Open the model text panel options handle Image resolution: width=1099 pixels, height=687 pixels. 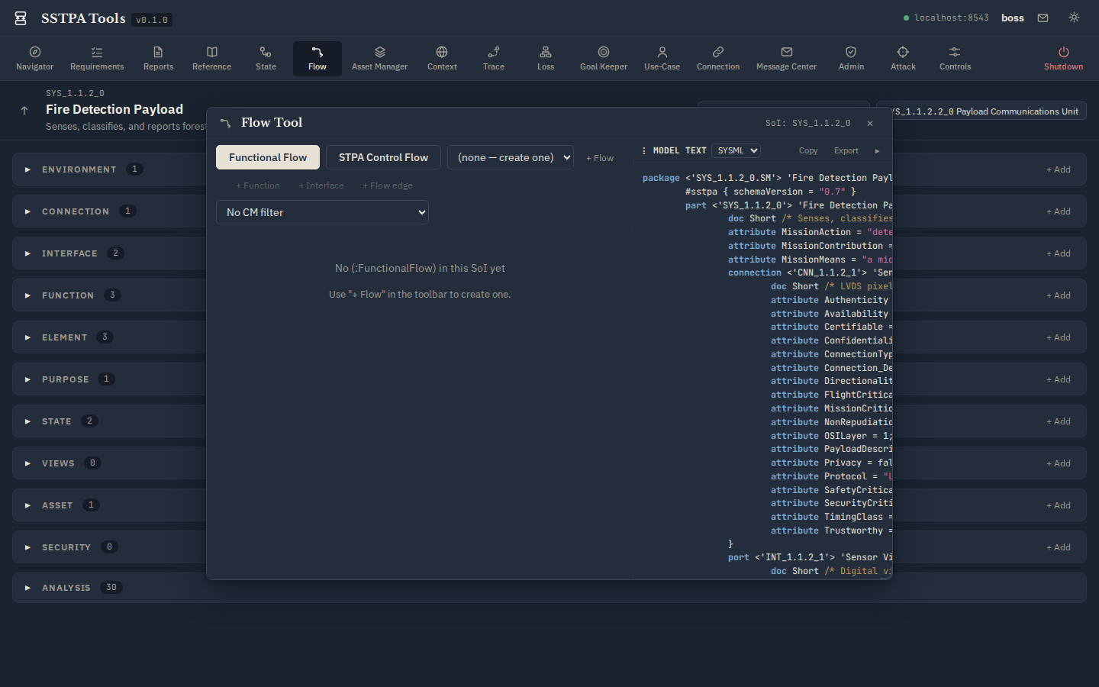[x=645, y=151]
